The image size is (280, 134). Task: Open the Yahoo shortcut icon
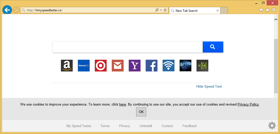[x=135, y=66]
